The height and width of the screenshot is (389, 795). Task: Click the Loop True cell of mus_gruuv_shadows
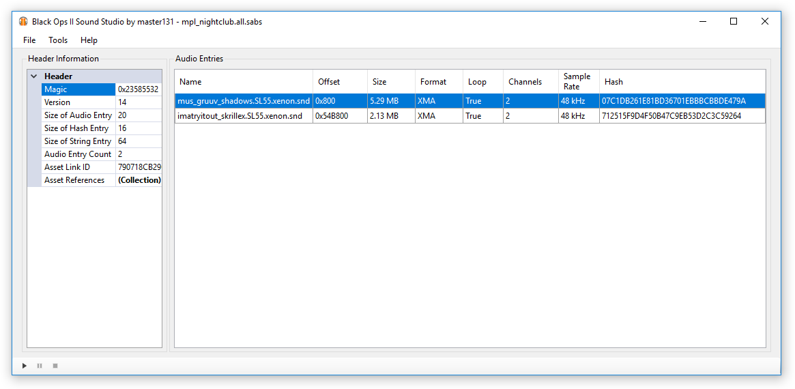(483, 101)
